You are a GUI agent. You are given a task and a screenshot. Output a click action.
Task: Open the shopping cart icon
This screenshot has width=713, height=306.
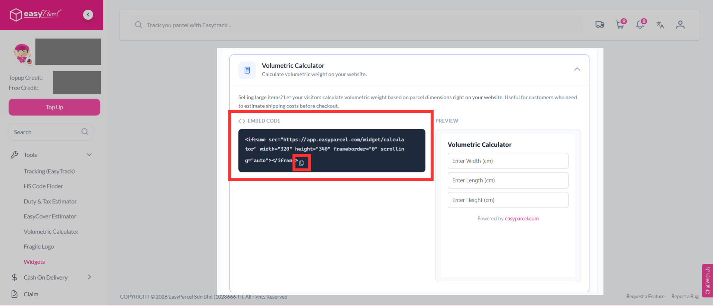(x=620, y=25)
